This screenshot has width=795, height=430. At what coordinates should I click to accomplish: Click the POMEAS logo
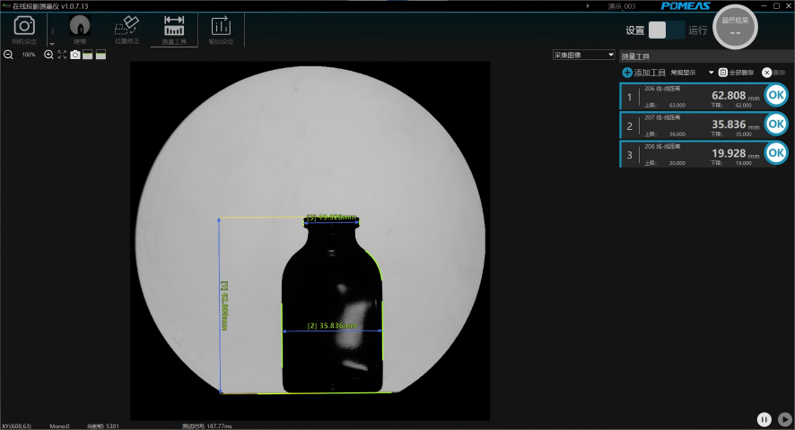click(x=686, y=6)
